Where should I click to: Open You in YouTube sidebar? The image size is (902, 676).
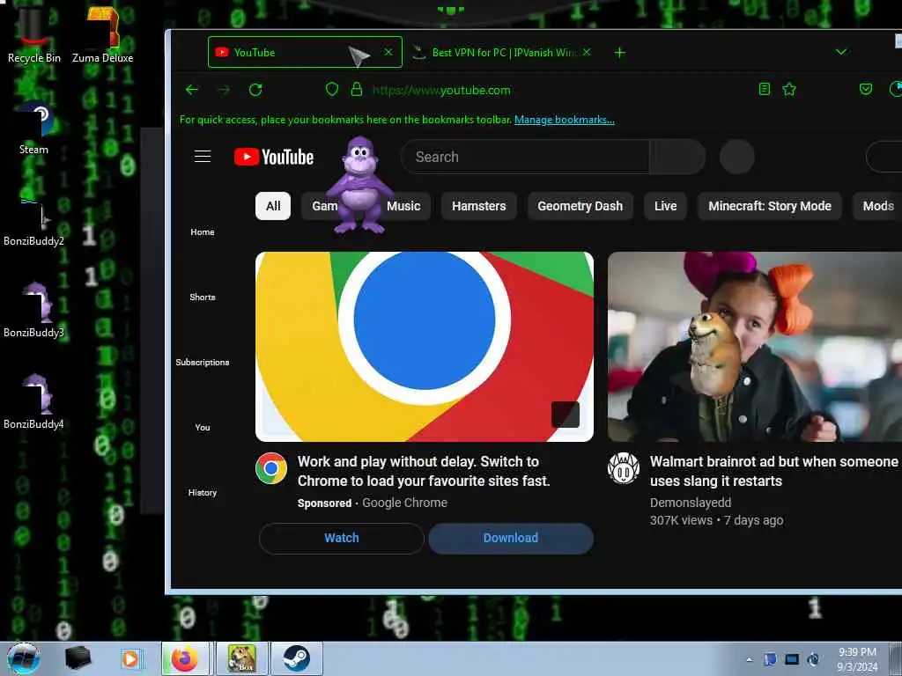click(x=203, y=427)
